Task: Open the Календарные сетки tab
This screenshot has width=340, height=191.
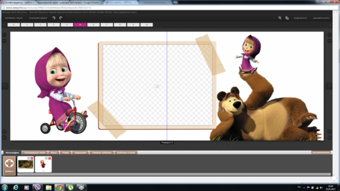Action: [x=34, y=153]
